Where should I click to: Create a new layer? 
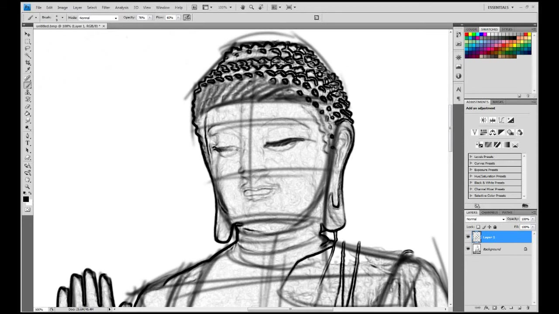coord(519,308)
